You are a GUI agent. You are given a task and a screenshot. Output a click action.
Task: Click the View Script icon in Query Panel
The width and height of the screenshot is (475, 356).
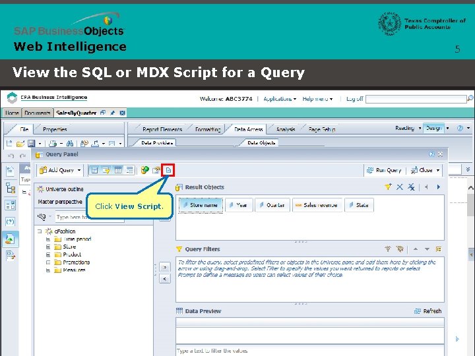click(168, 170)
